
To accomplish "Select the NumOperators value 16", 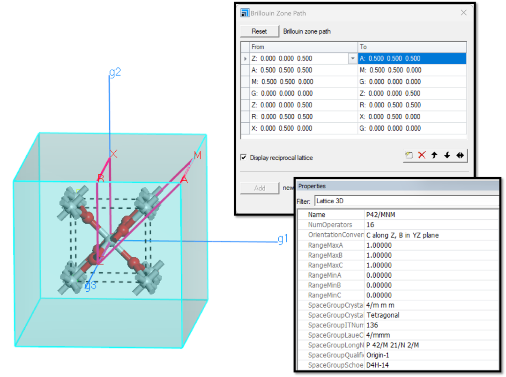I will (432, 225).
